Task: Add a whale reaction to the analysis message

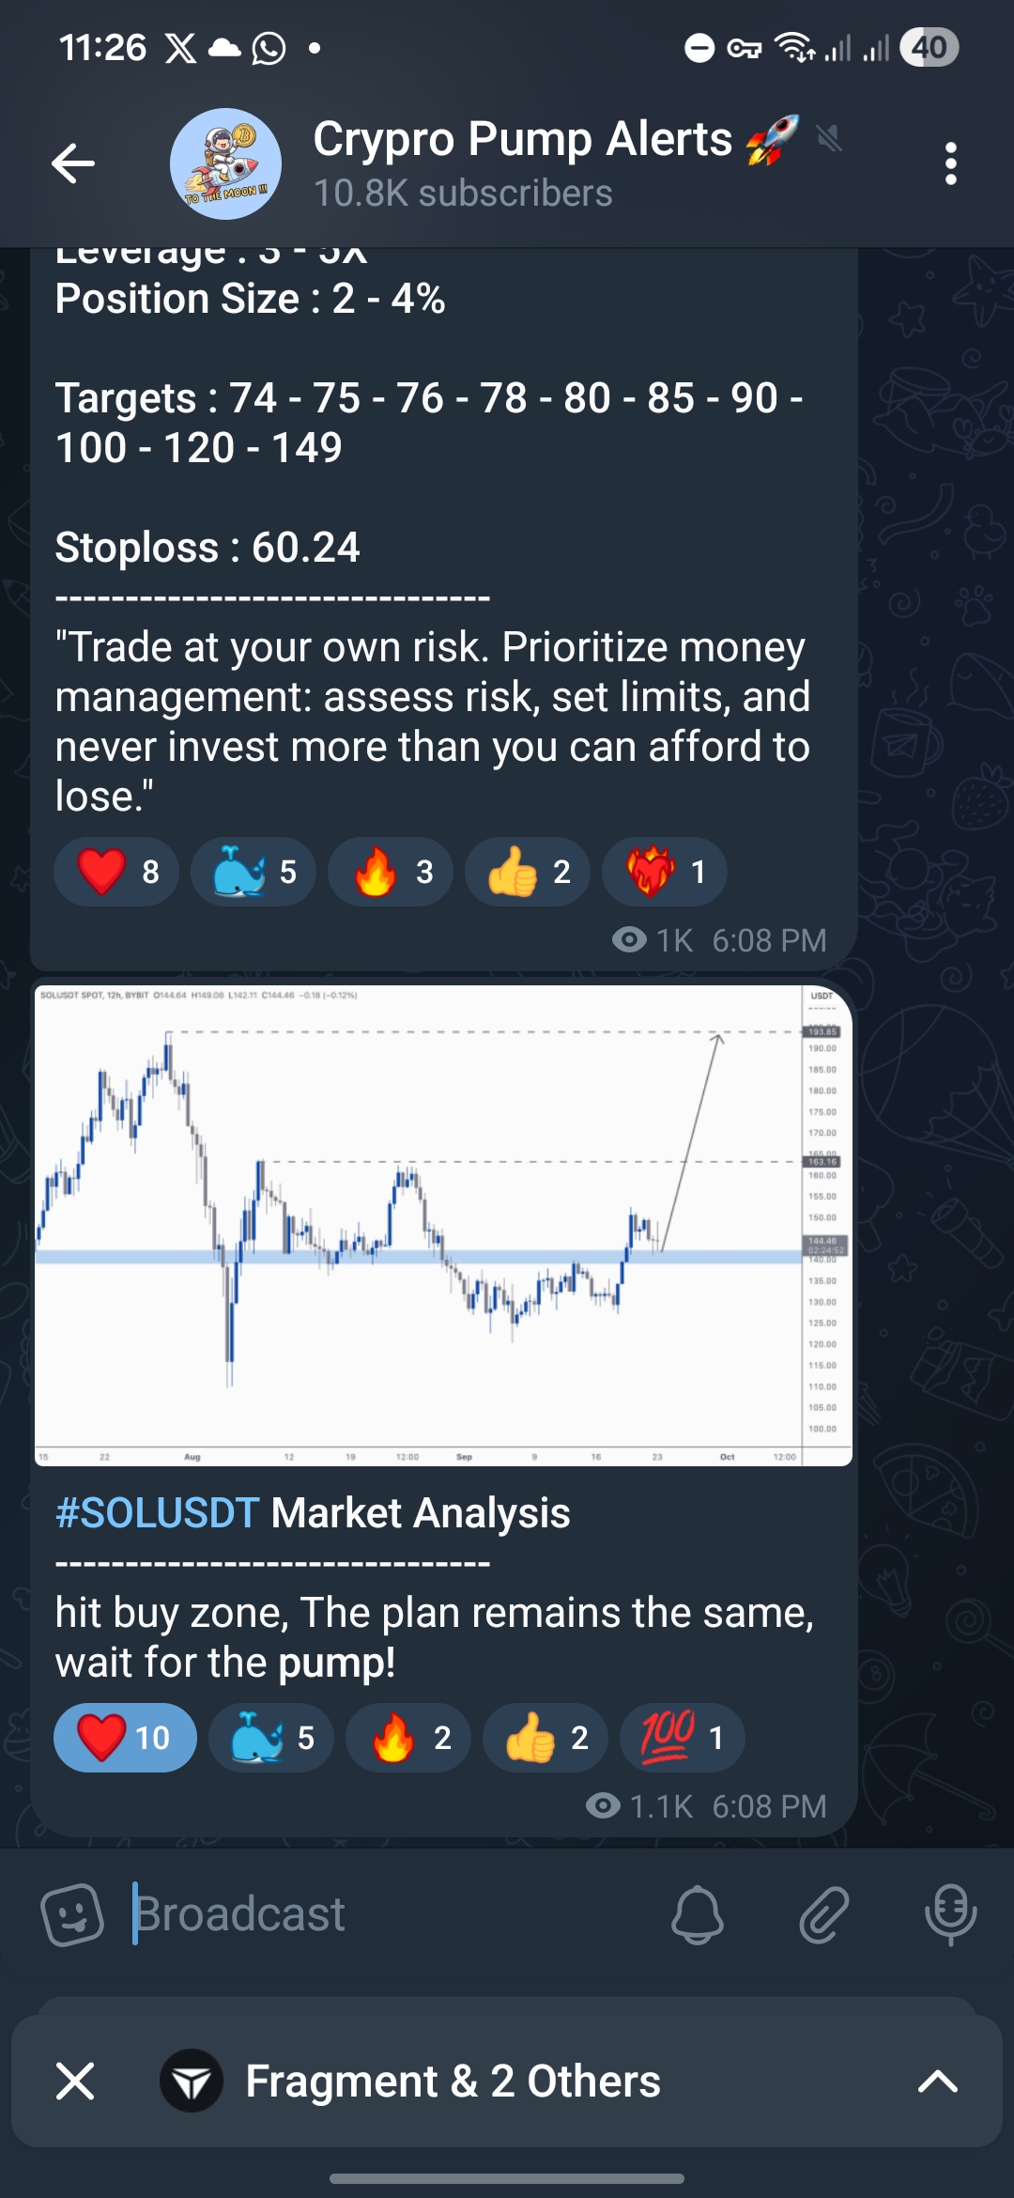Action: click(x=270, y=1737)
